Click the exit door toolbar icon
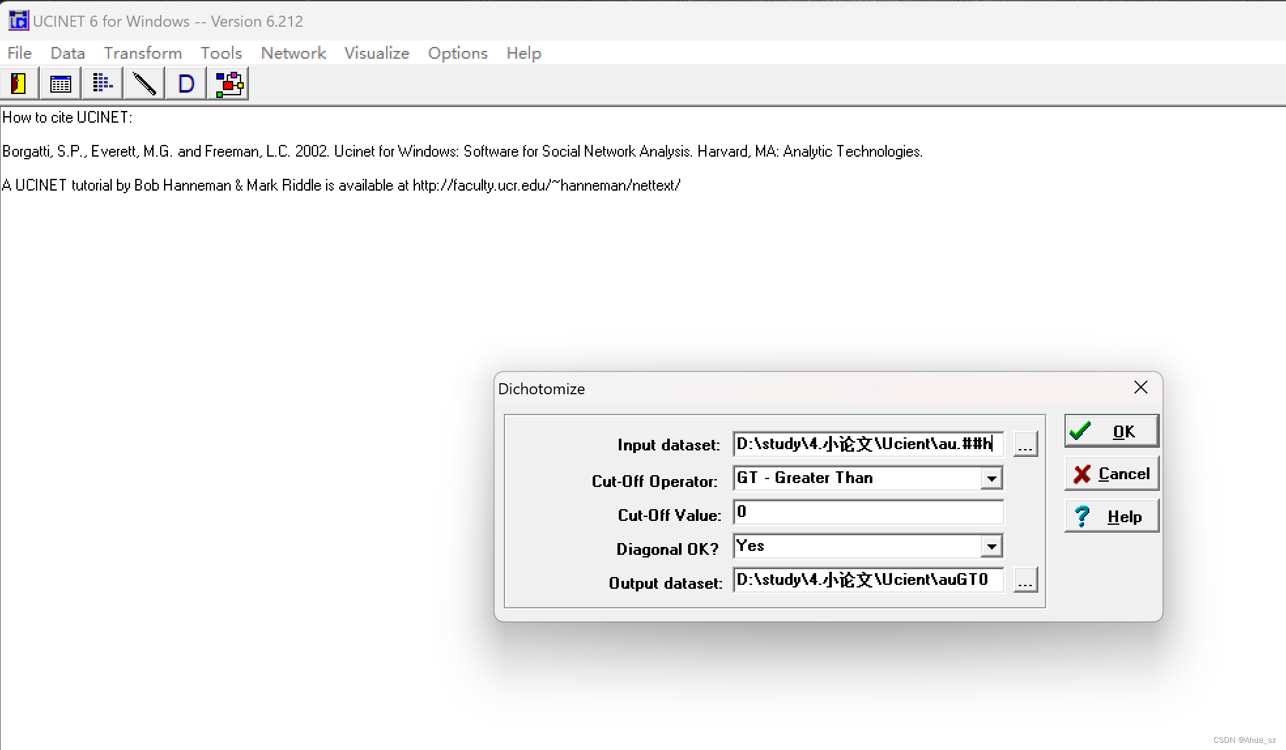Image resolution: width=1286 pixels, height=750 pixels. (x=19, y=84)
